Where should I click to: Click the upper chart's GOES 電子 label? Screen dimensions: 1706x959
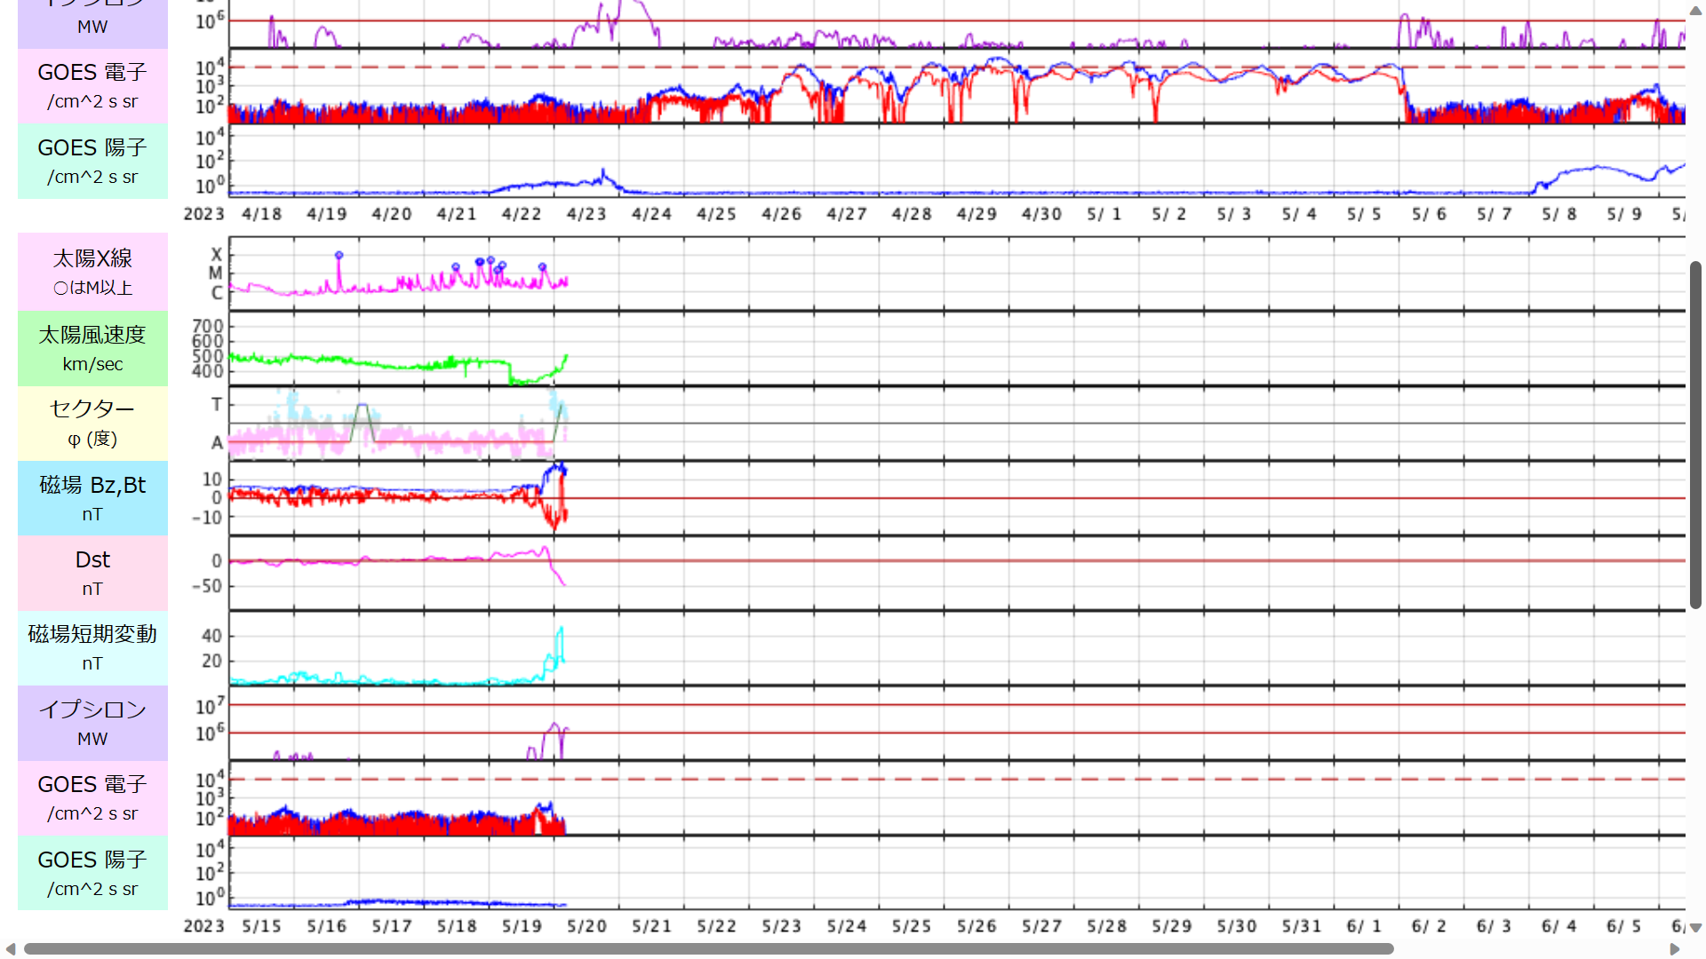(92, 85)
